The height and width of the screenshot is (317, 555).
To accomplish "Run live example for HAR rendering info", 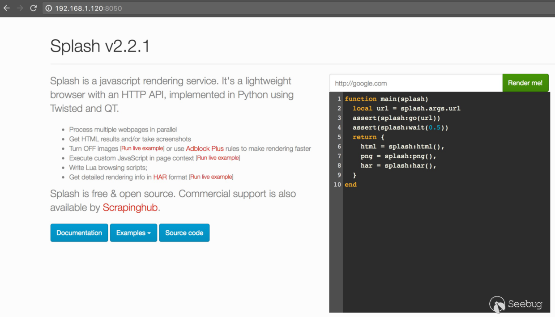I will [x=211, y=177].
